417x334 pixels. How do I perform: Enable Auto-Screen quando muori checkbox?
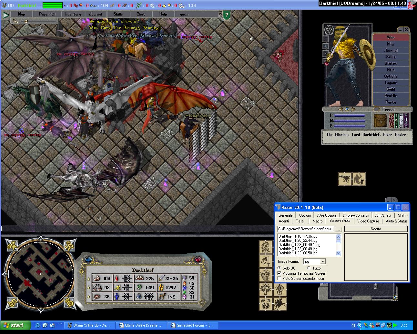click(280, 279)
